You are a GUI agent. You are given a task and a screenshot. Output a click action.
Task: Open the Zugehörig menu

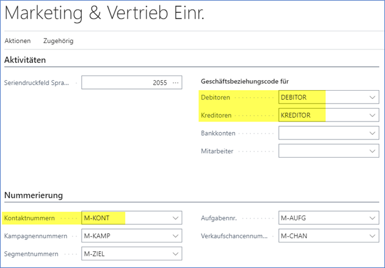(58, 41)
